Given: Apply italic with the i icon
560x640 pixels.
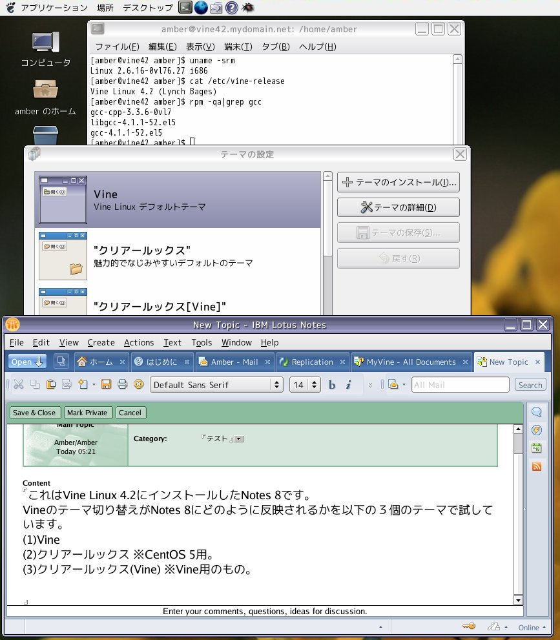Looking at the screenshot, I should click(348, 385).
